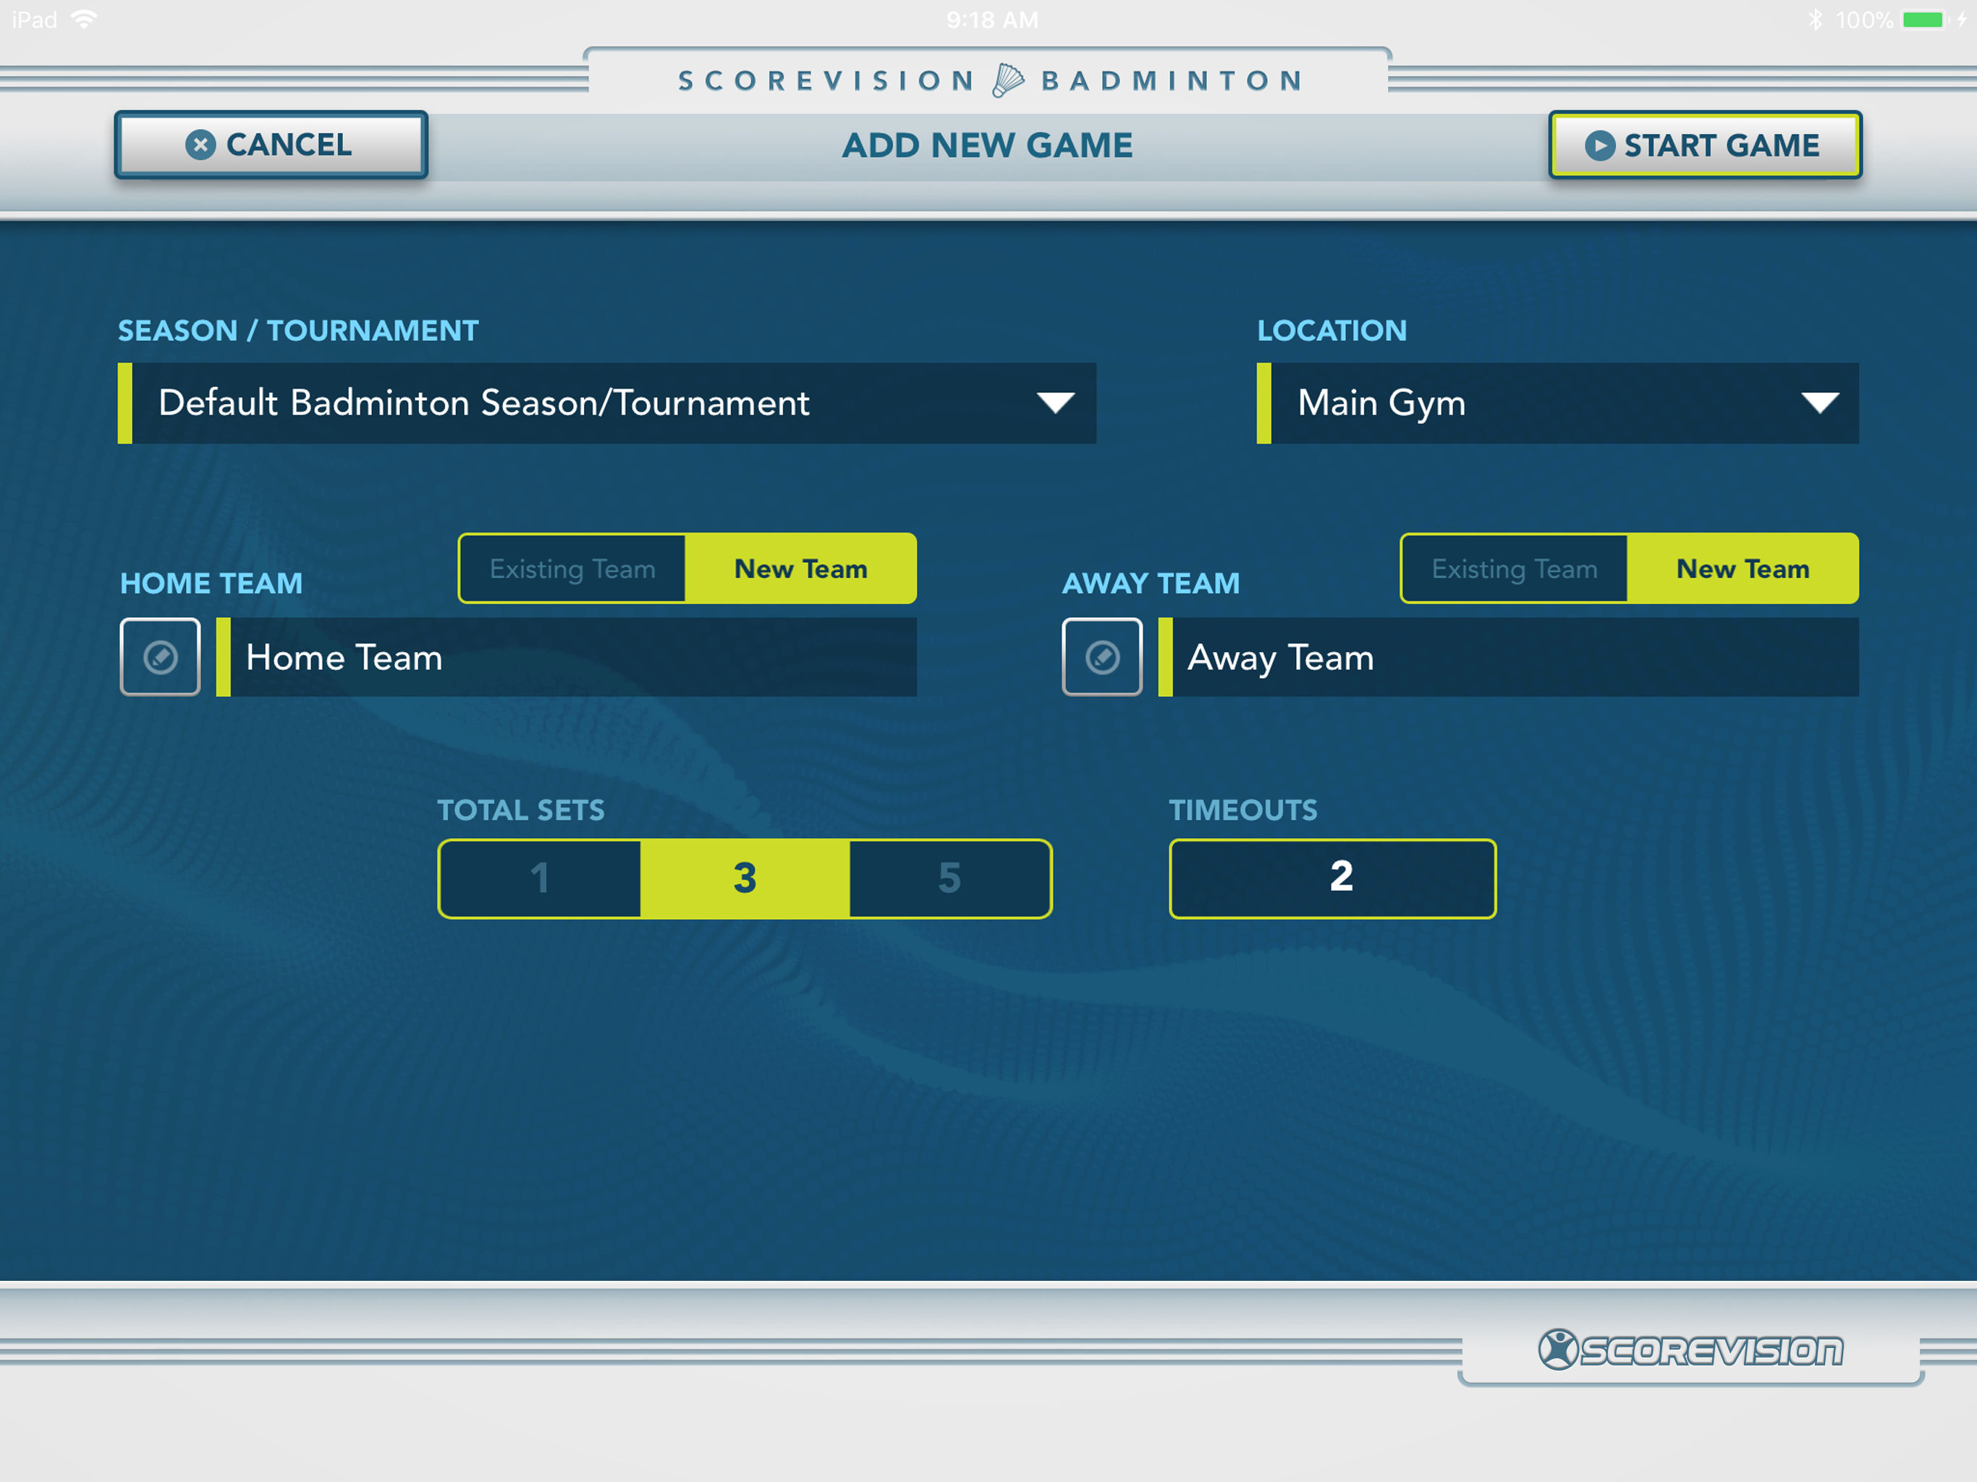
Task: Select Existing Team for Away Team
Action: point(1514,569)
